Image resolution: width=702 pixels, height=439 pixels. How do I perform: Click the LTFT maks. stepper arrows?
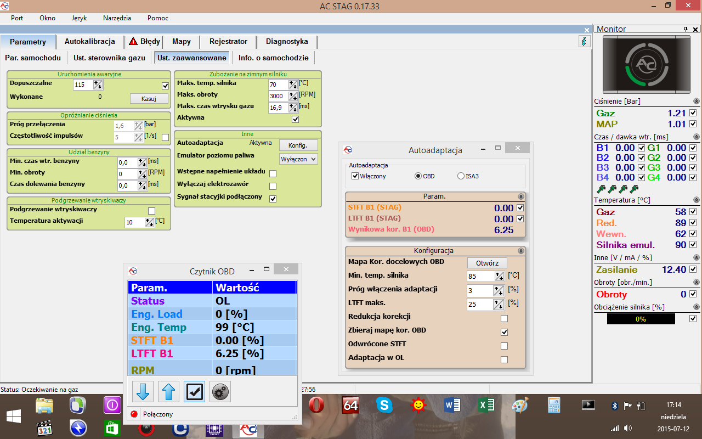(x=500, y=304)
